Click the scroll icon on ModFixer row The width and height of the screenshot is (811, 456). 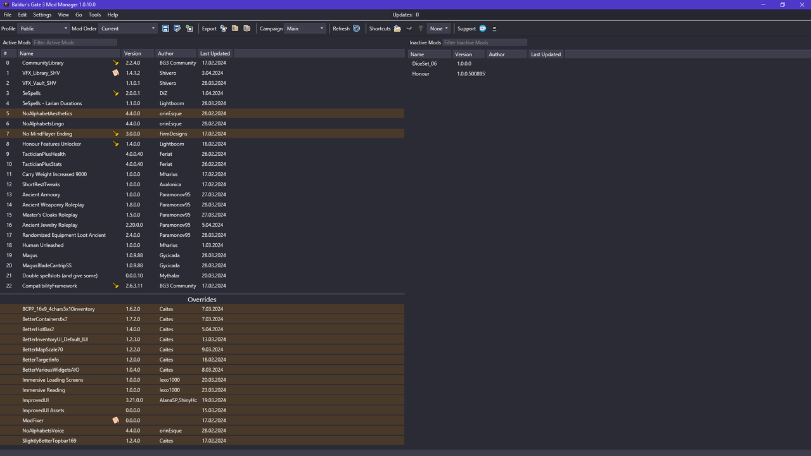point(115,420)
